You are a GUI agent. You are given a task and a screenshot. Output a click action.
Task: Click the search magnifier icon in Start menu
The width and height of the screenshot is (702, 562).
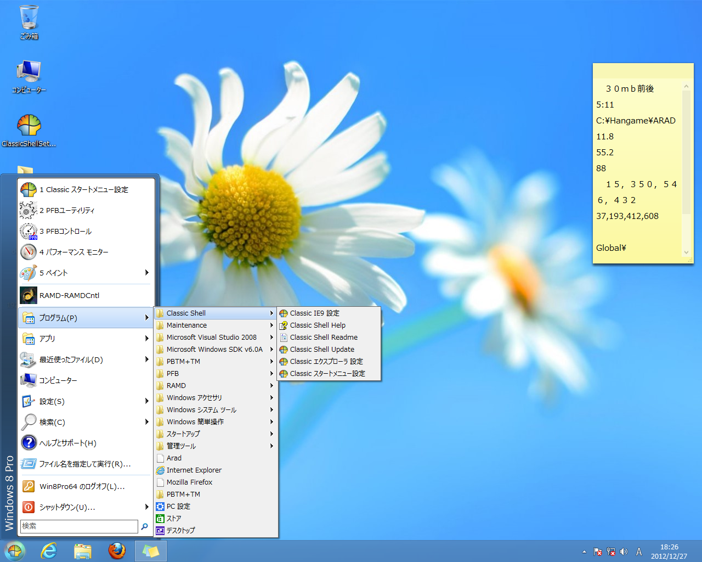(x=145, y=526)
